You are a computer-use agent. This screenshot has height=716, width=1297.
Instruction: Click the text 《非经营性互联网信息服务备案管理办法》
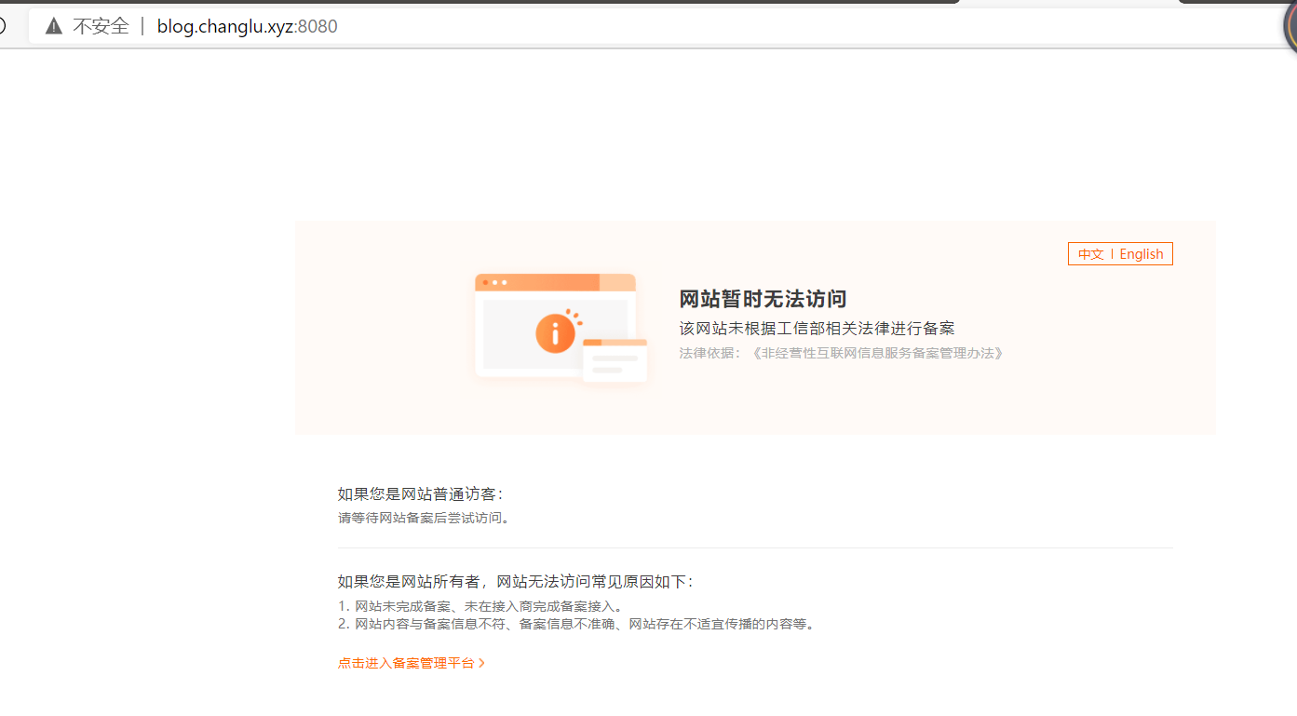pyautogui.click(x=878, y=353)
